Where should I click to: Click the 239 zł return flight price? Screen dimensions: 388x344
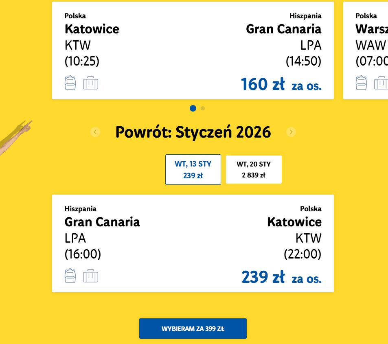click(x=263, y=277)
